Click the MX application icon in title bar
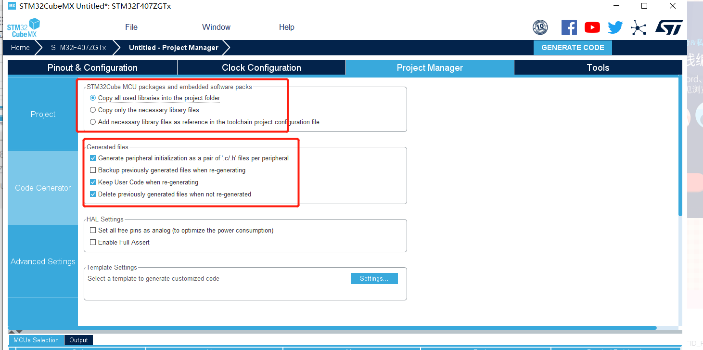Screen dimensions: 703x350 (12, 6)
